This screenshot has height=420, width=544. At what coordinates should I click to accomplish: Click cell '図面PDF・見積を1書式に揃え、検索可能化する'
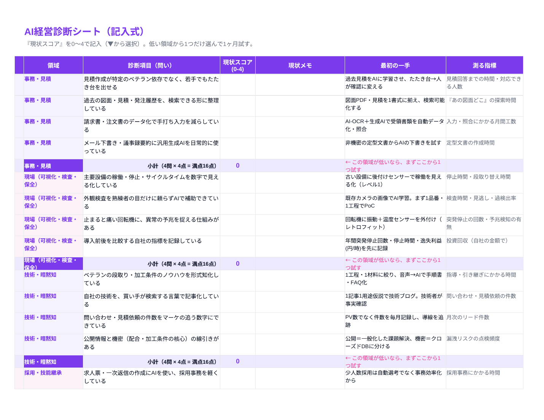[x=395, y=106]
